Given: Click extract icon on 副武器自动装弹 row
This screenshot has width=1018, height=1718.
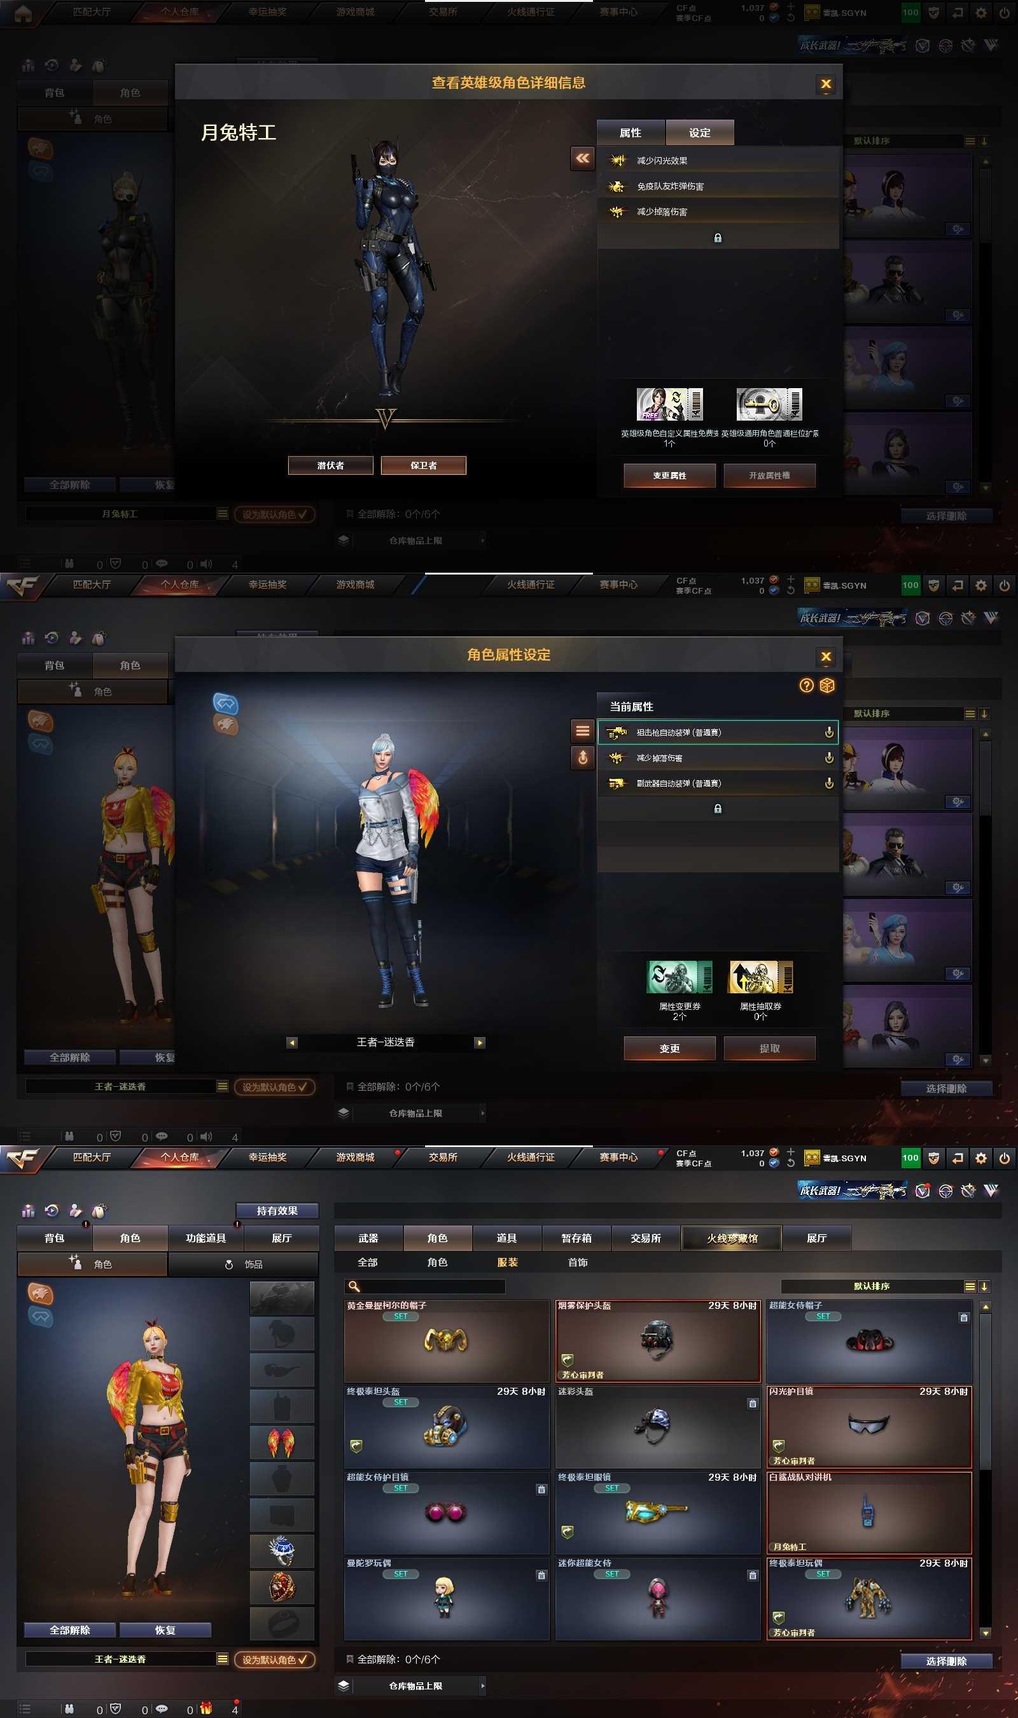Looking at the screenshot, I should 830,783.
